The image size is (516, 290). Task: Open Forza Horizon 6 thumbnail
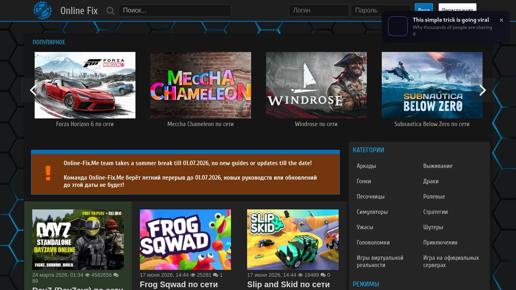pos(85,85)
